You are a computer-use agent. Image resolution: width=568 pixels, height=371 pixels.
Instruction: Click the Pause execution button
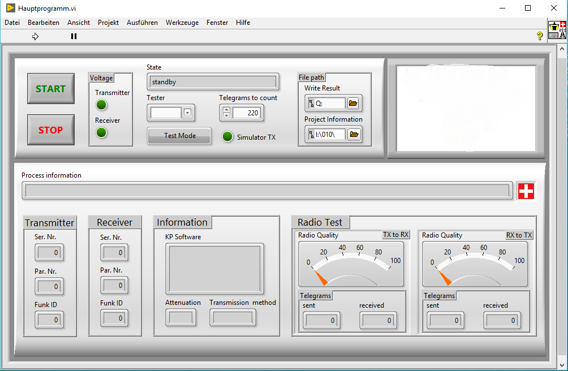74,36
